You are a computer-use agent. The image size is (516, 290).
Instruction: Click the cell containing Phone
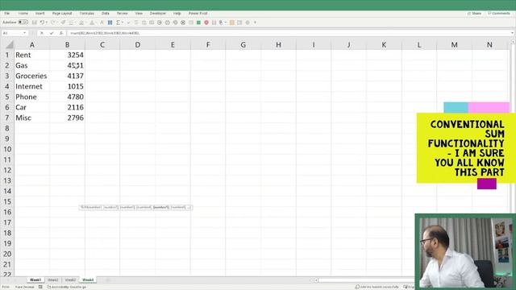[x=32, y=97]
